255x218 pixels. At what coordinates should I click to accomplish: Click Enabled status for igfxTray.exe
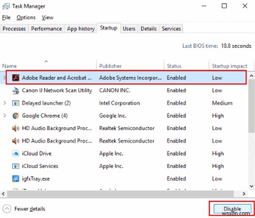click(x=176, y=179)
